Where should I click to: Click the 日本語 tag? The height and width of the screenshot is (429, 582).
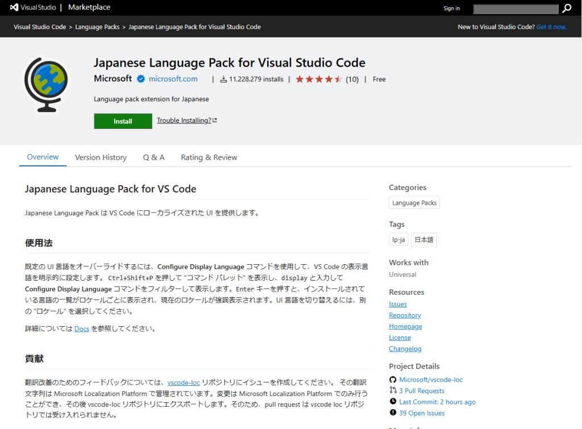(x=424, y=240)
